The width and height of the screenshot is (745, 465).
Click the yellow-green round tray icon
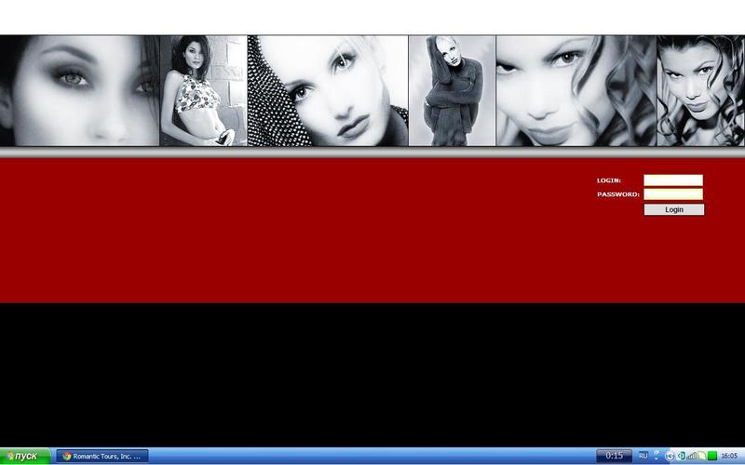coord(702,456)
